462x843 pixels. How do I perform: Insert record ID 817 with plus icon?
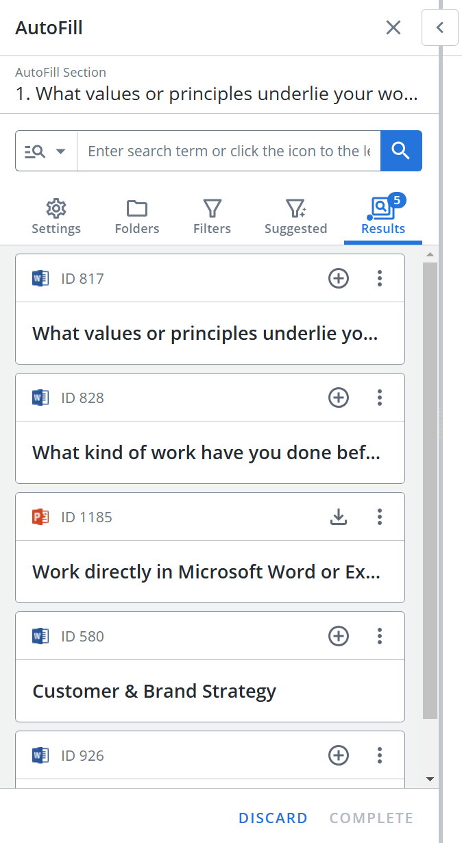339,278
